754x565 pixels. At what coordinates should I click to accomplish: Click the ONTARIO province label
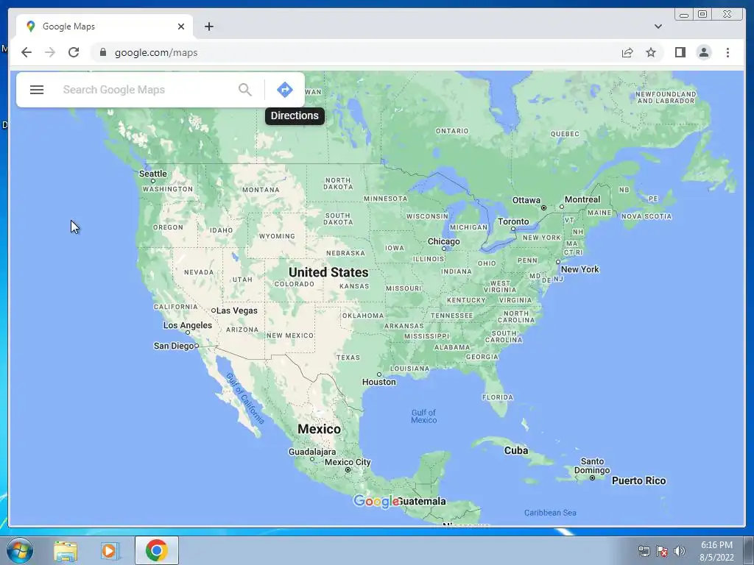[452, 131]
